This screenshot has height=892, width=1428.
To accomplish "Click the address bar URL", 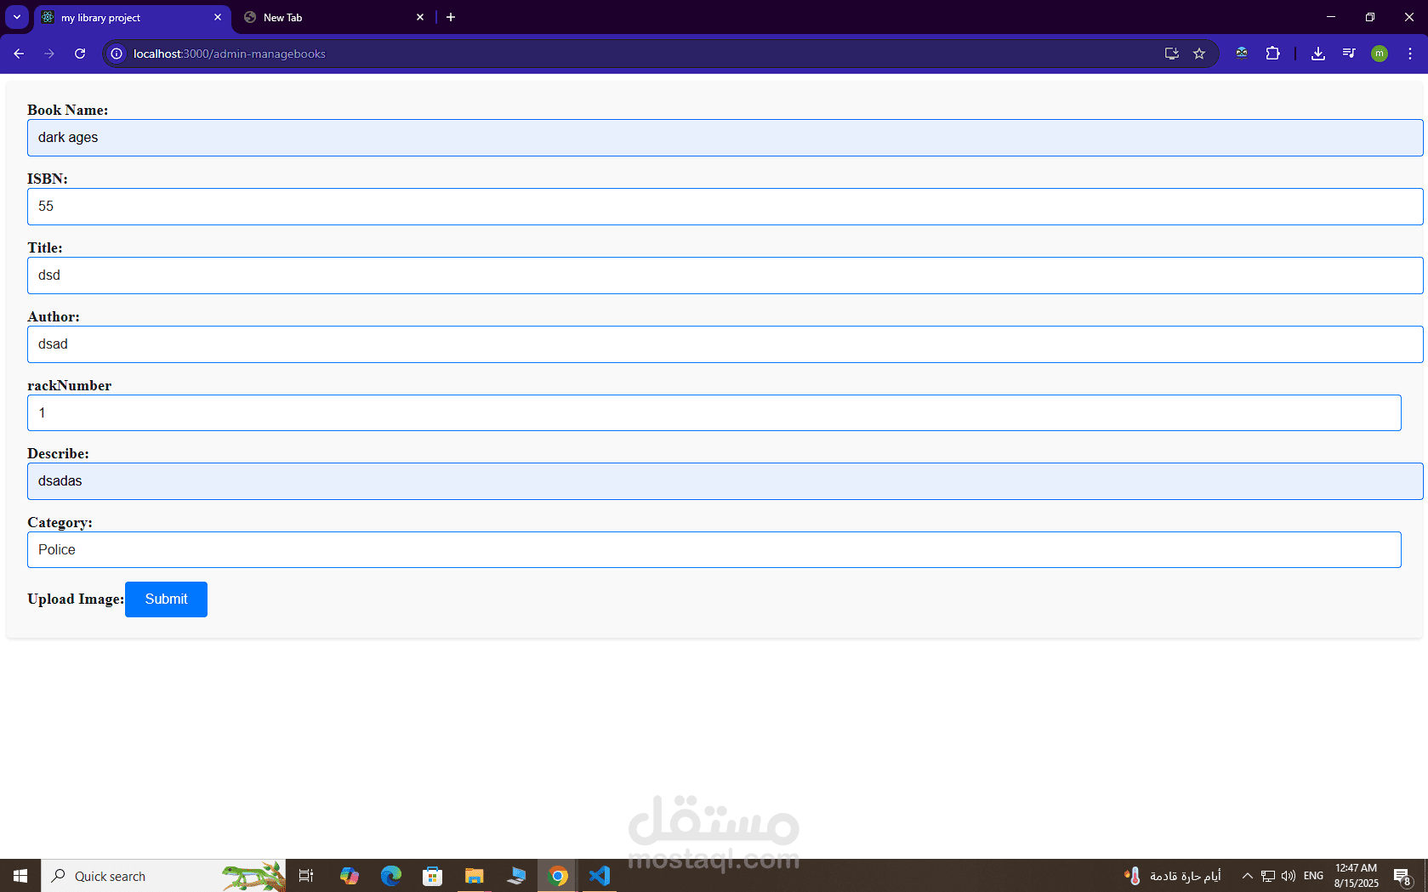I will pyautogui.click(x=230, y=54).
